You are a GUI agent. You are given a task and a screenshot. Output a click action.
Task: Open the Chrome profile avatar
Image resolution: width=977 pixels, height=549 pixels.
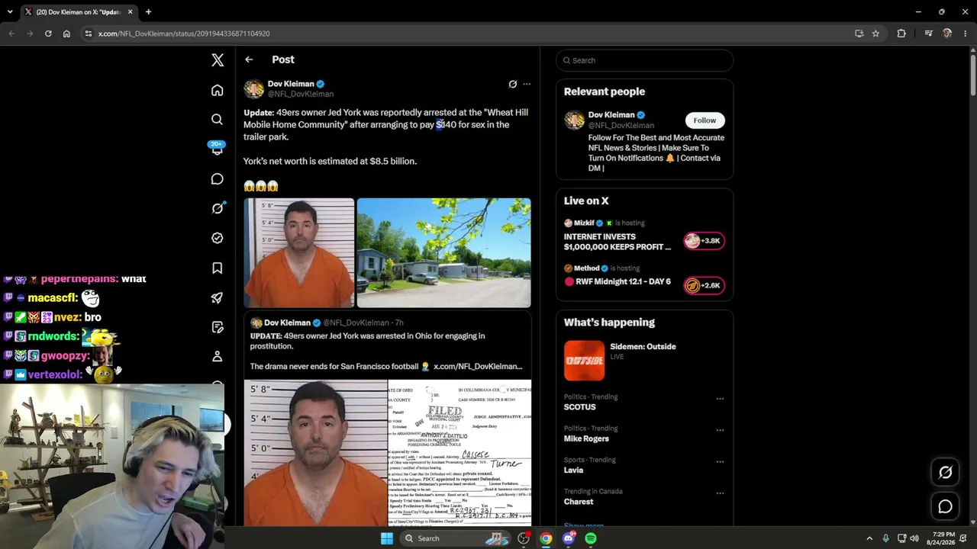(x=947, y=34)
